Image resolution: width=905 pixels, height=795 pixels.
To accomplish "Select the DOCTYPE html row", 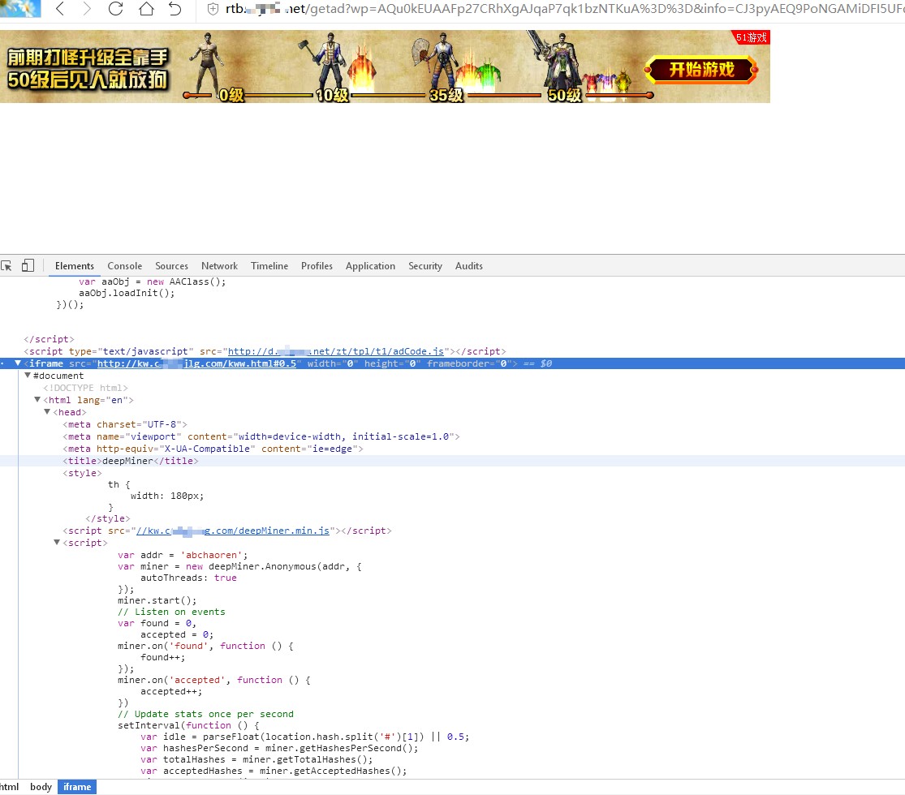I will [85, 388].
